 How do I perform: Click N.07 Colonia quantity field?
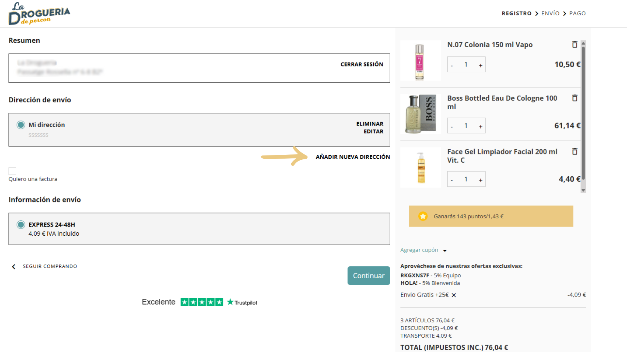[x=466, y=65]
